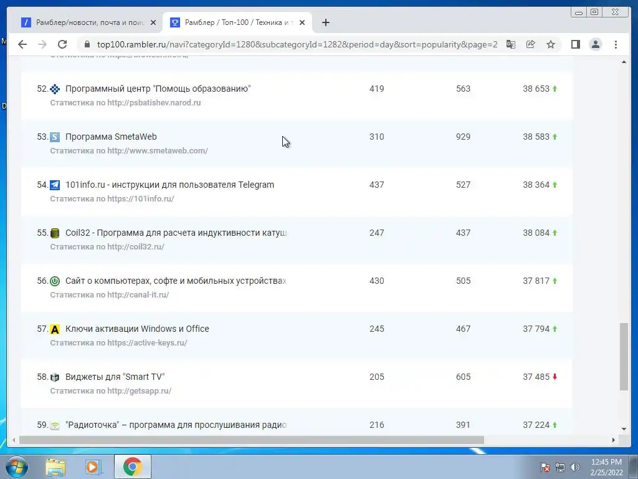This screenshot has width=638, height=479.
Task: Open Сайт о компьютерах, софте link
Action: (x=176, y=281)
